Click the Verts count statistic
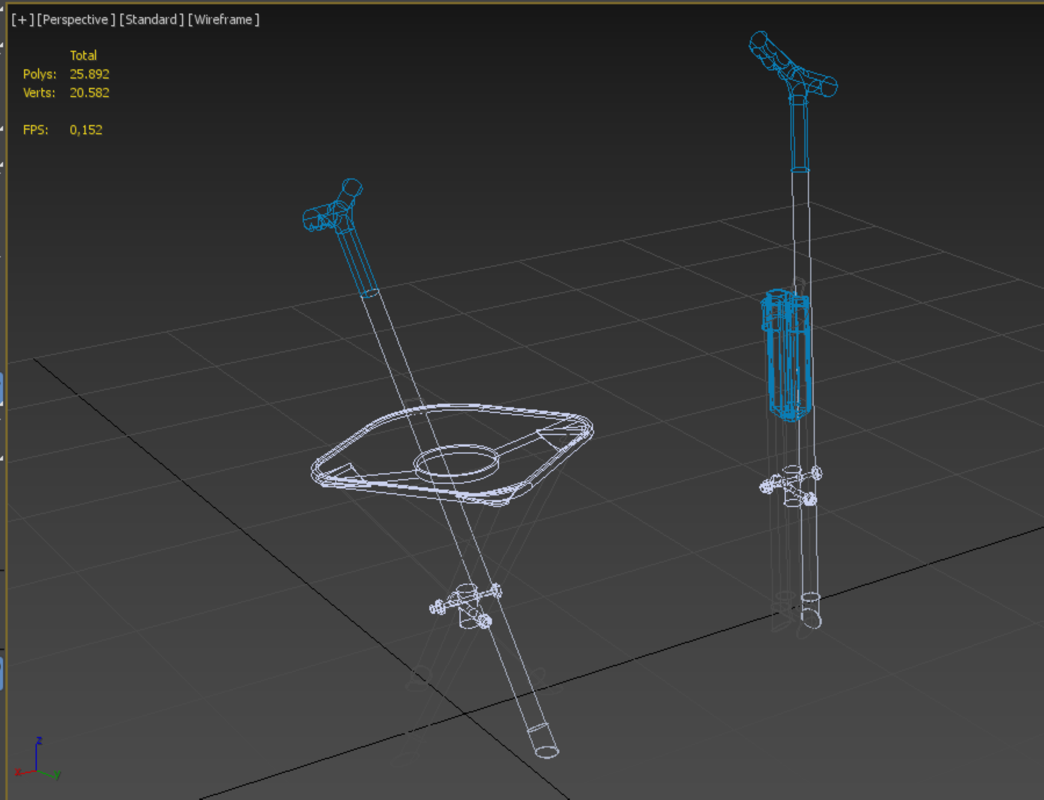 click(x=89, y=93)
